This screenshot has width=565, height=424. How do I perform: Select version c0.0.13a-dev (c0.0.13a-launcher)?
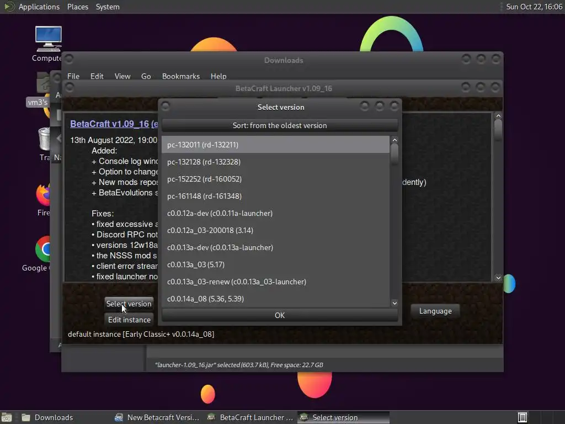[275, 247]
